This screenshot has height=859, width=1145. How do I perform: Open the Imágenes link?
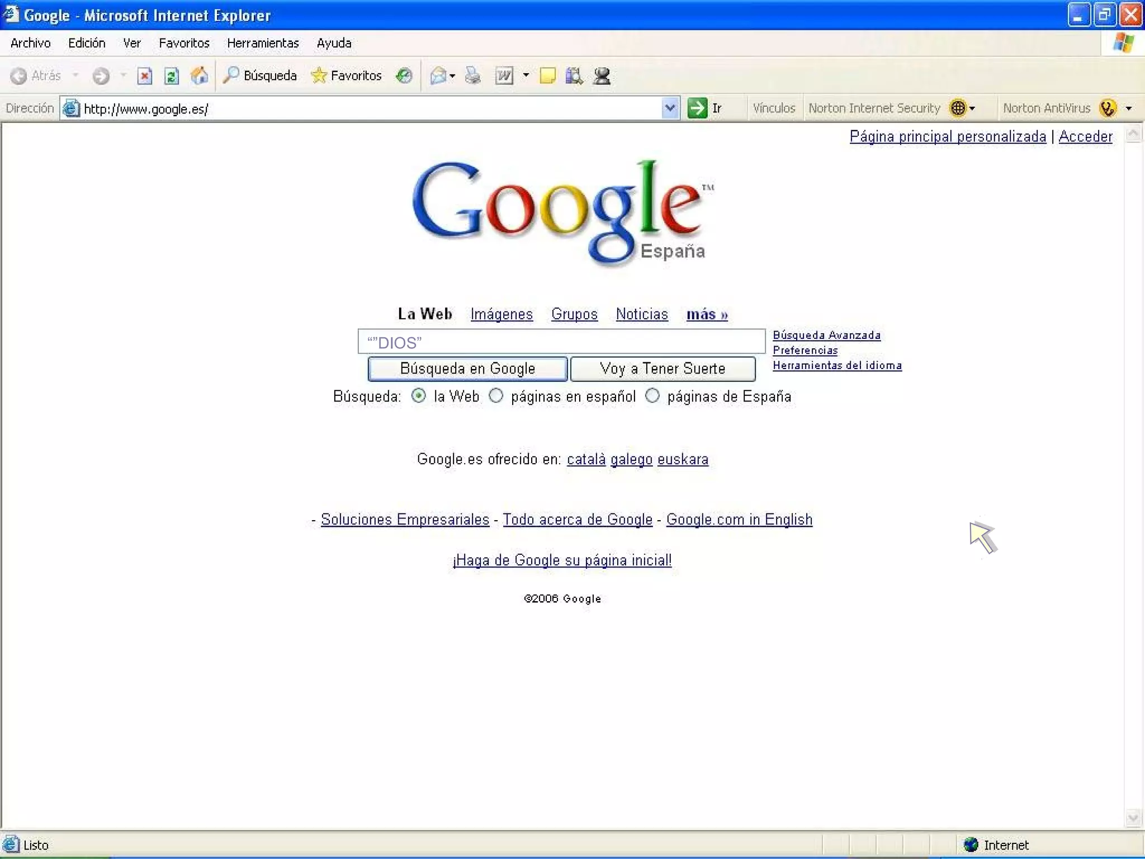click(x=501, y=314)
